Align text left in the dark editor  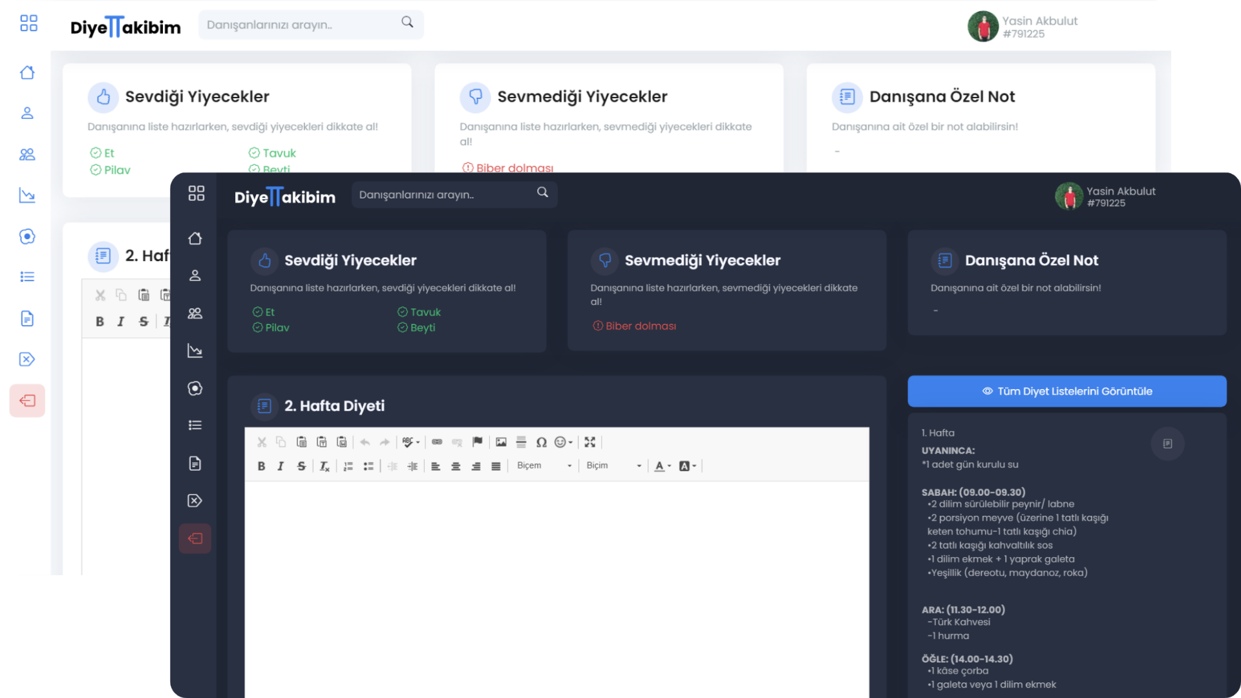pyautogui.click(x=436, y=466)
